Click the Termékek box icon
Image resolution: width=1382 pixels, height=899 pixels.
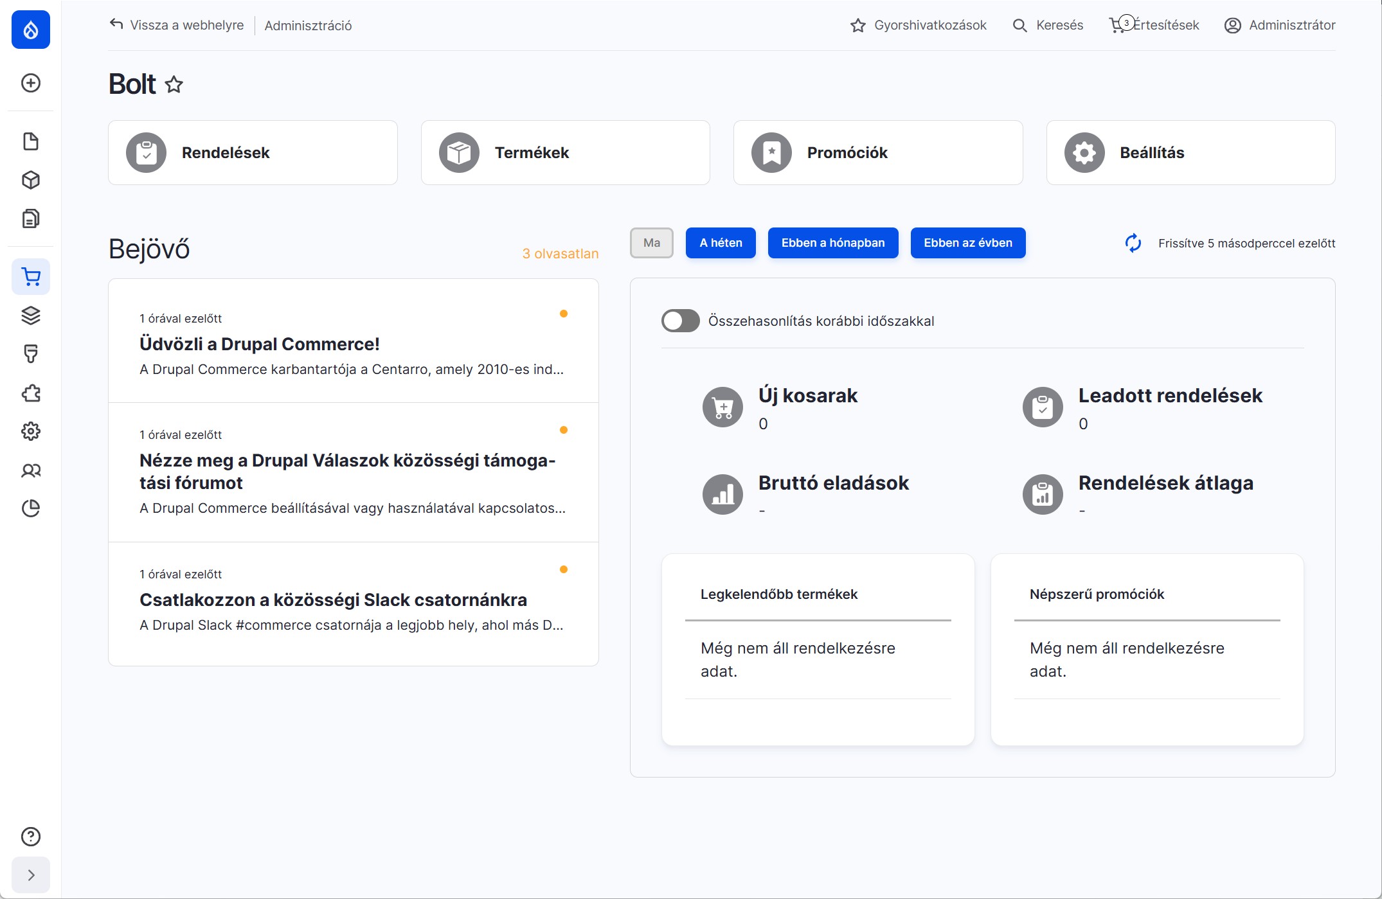459,153
